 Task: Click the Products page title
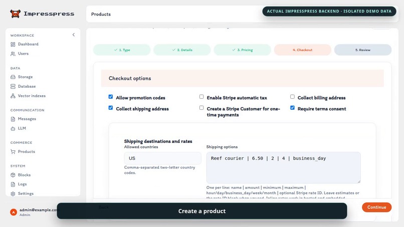101,14
